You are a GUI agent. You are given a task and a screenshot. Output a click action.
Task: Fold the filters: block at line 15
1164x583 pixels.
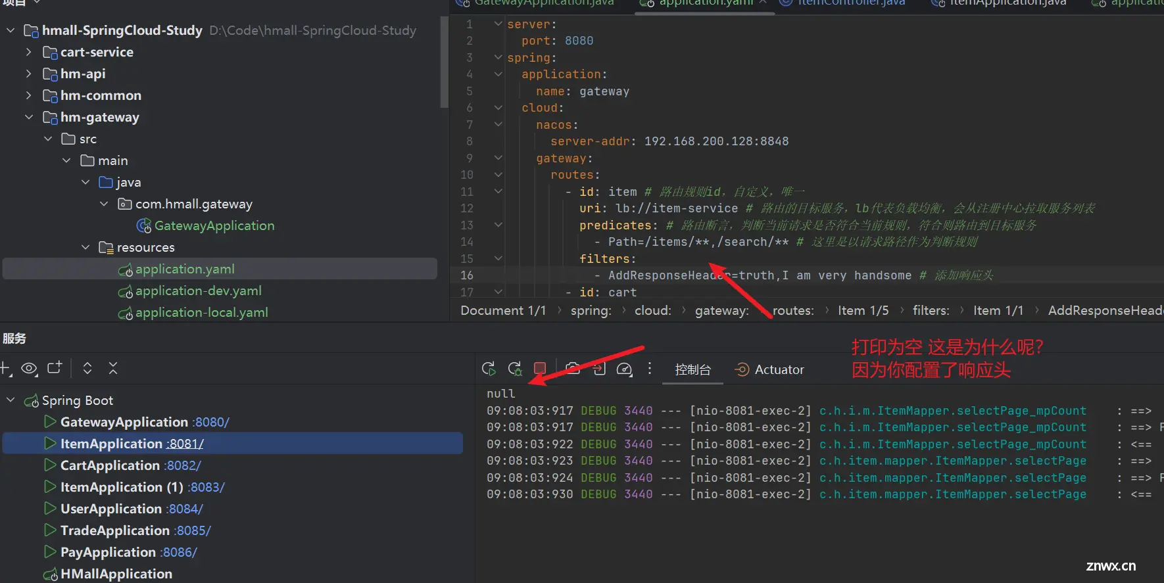click(498, 258)
